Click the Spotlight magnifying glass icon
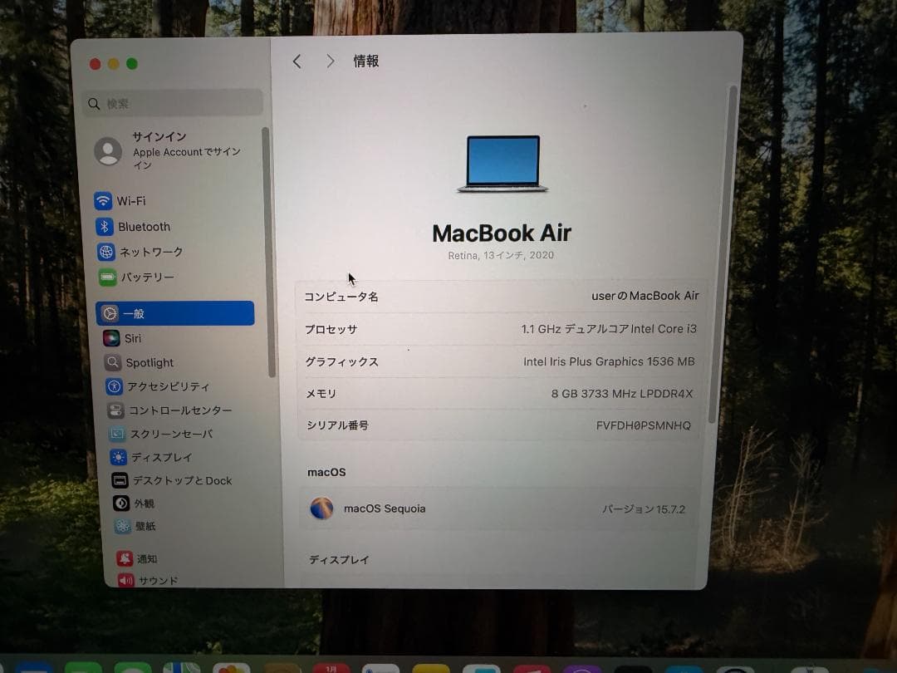The height and width of the screenshot is (673, 897). (x=111, y=362)
